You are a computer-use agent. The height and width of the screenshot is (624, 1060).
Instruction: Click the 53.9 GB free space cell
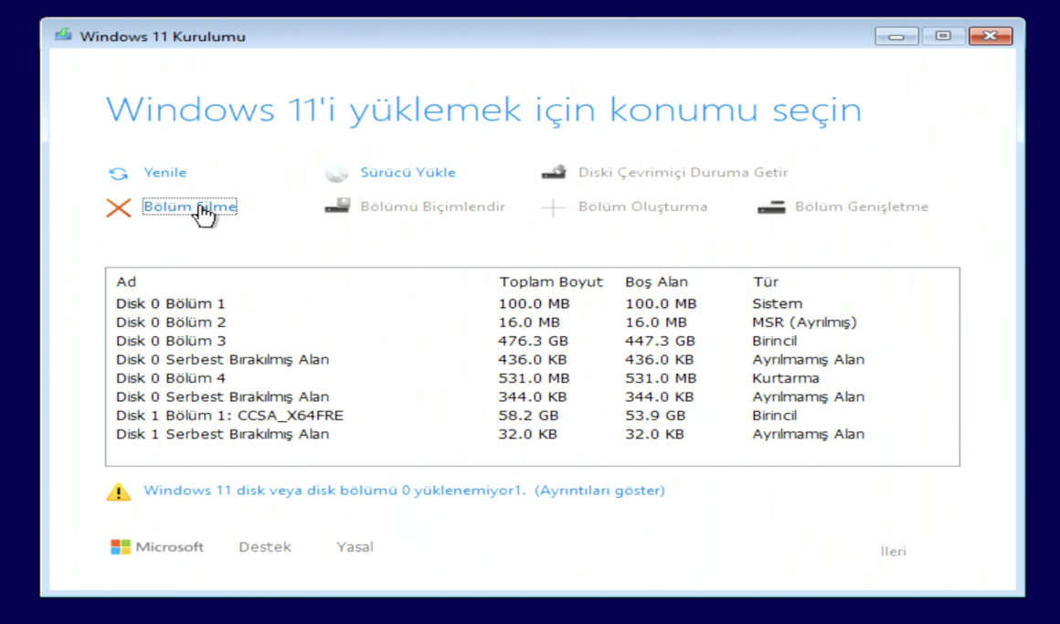pos(654,415)
